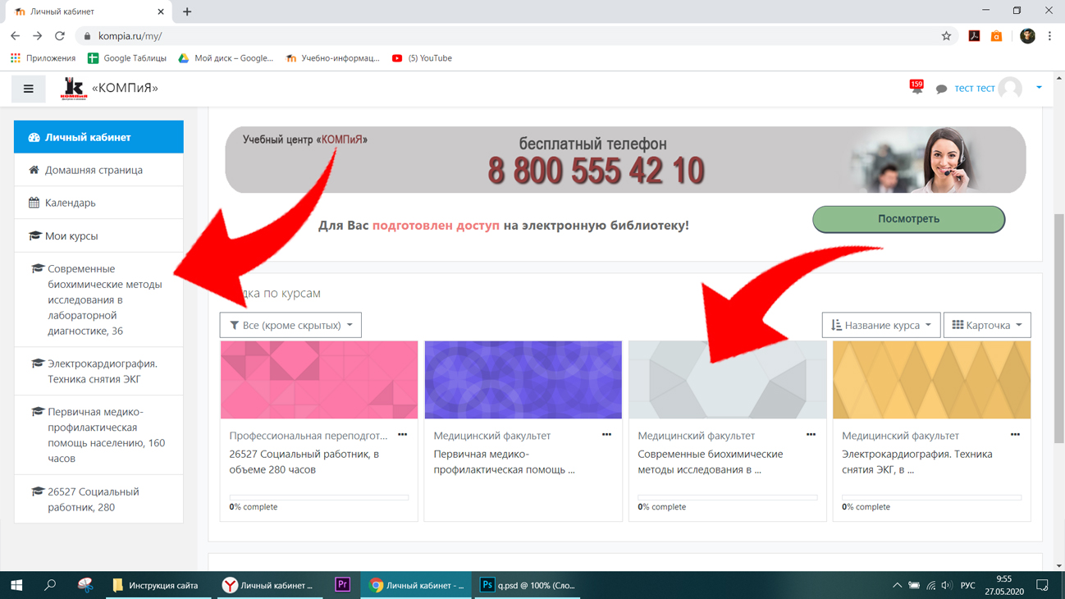Click pink Социальный работник course thumbnail
Viewport: 1065px width, 599px height.
(x=319, y=380)
